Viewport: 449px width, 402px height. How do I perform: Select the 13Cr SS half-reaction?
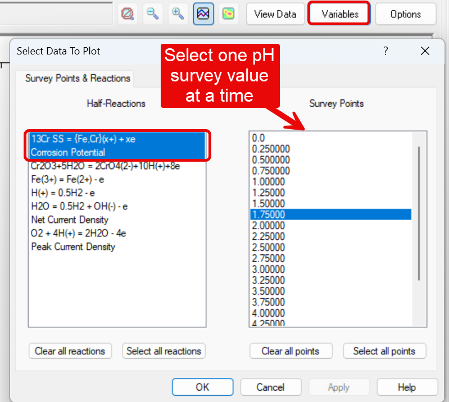(x=117, y=139)
